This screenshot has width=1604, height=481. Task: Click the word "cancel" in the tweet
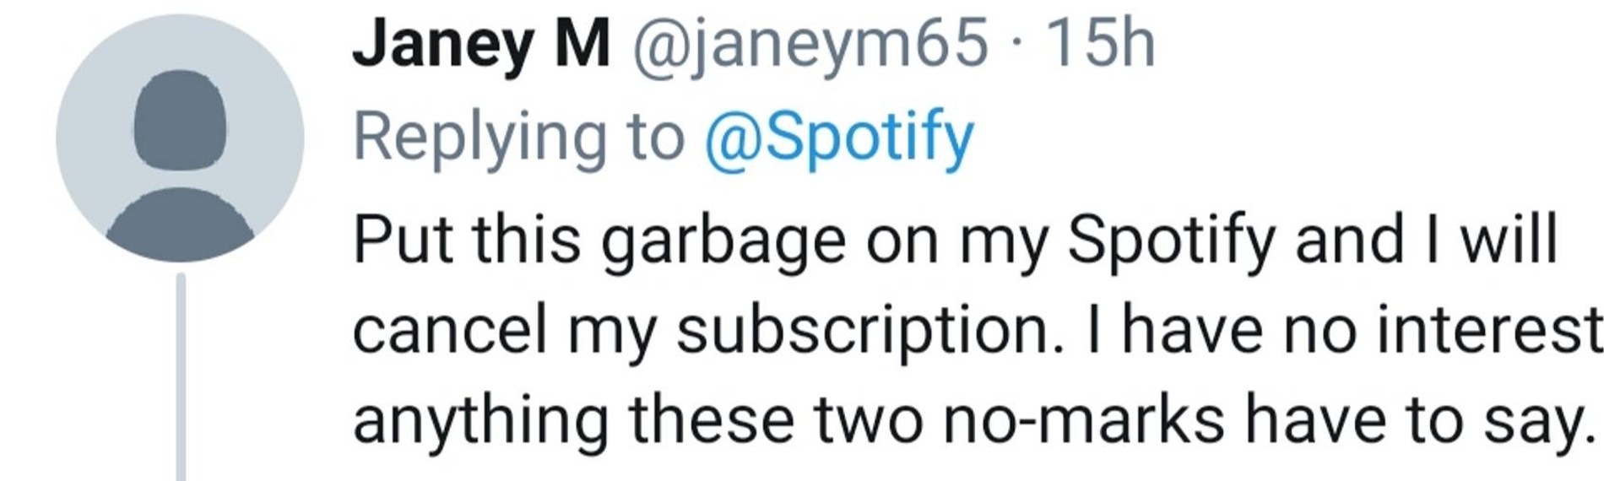[449, 329]
